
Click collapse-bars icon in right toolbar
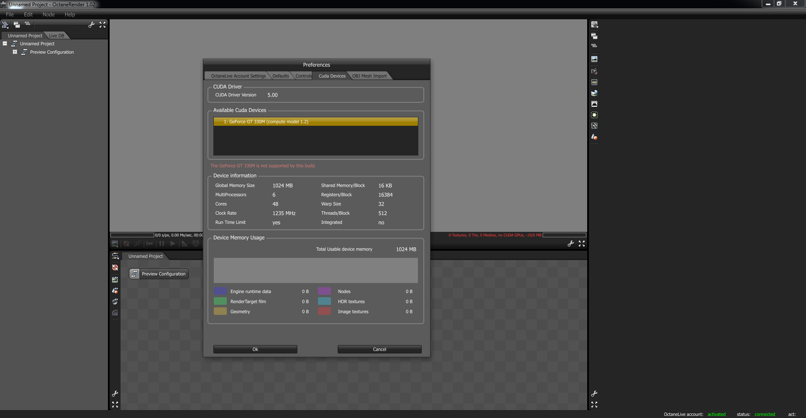[594, 46]
